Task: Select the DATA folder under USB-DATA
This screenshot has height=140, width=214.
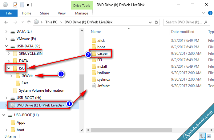Action: click(x=23, y=61)
